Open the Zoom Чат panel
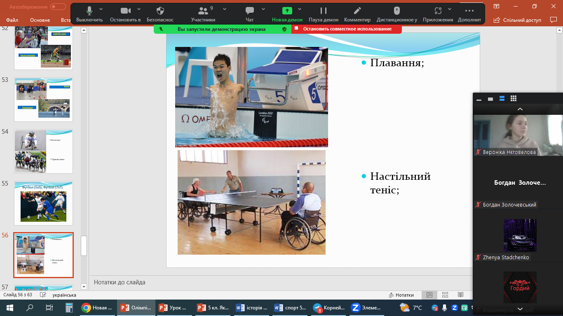 [x=249, y=14]
